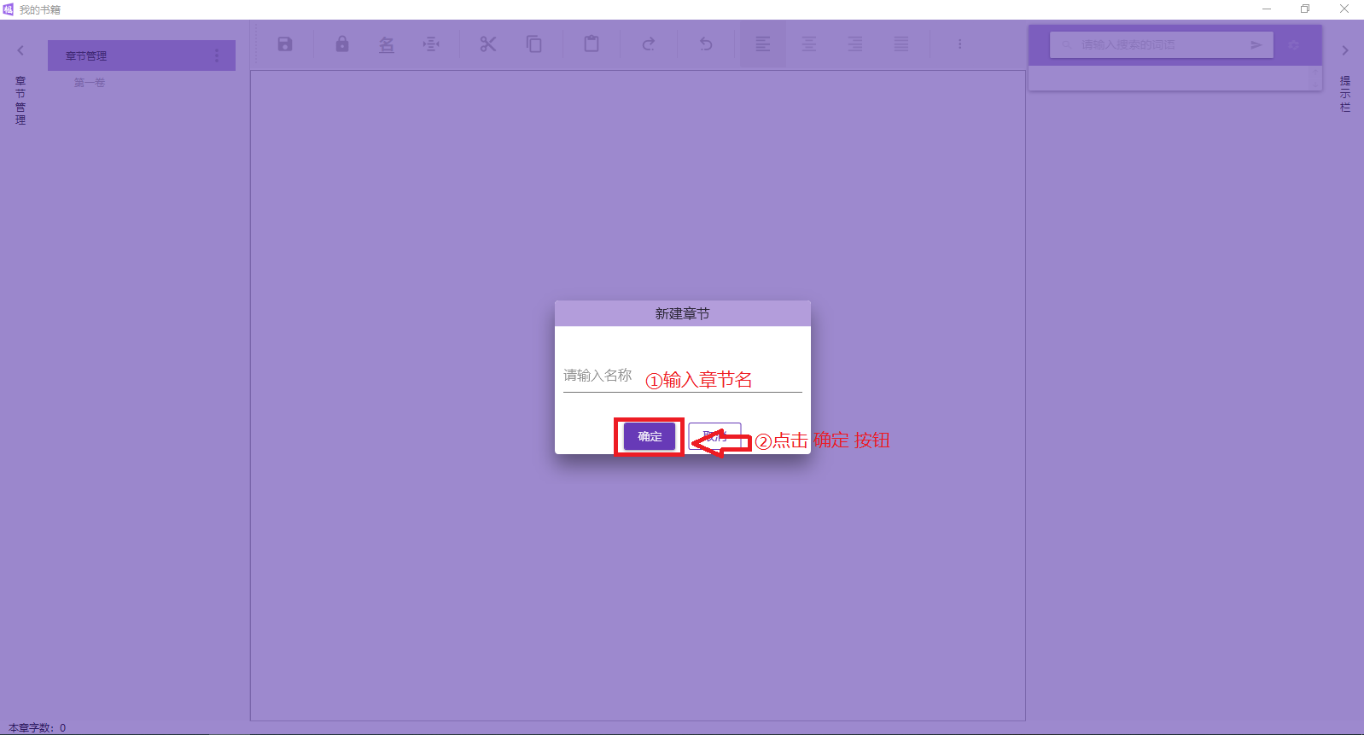Collapse the right hints panel with the chevron
Screen dimensions: 1364x735
point(1344,50)
